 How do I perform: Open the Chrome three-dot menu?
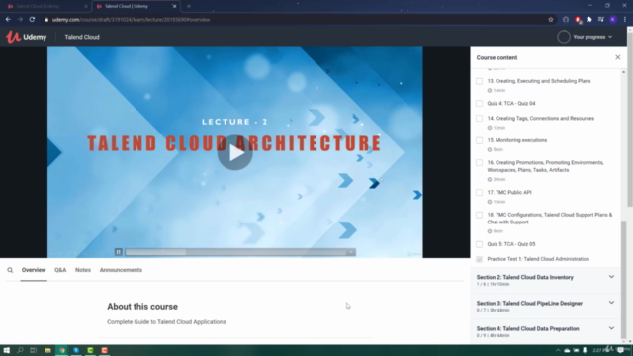pyautogui.click(x=625, y=20)
